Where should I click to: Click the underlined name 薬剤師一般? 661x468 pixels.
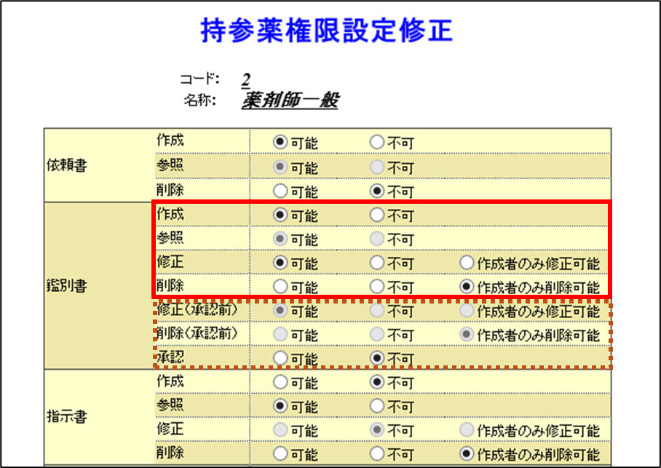click(289, 100)
